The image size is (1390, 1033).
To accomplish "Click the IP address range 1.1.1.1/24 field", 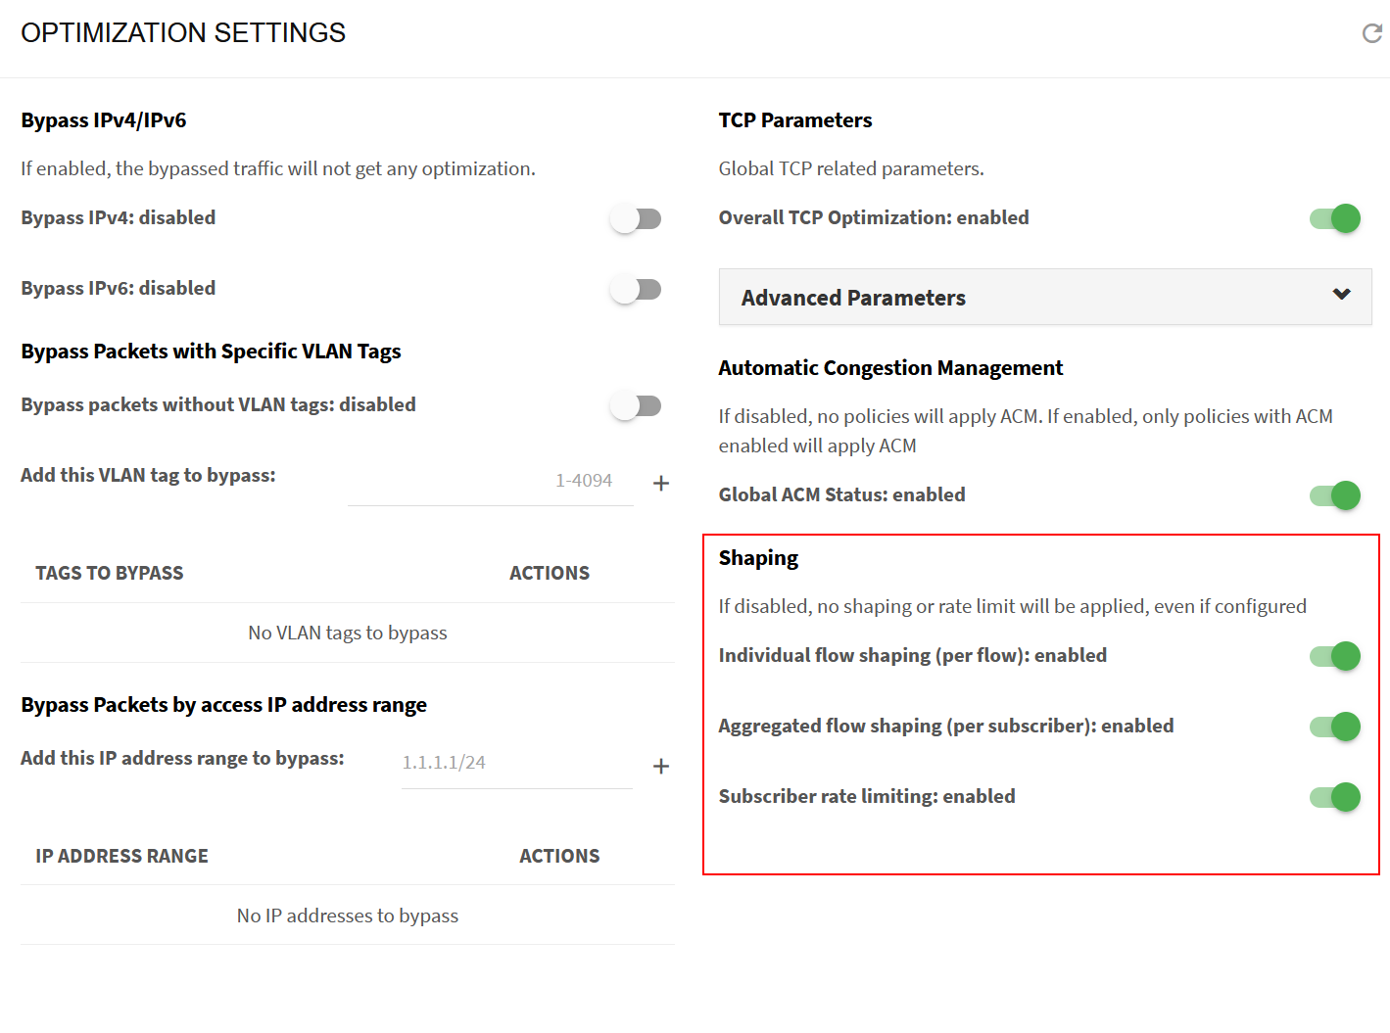I will click(x=516, y=763).
